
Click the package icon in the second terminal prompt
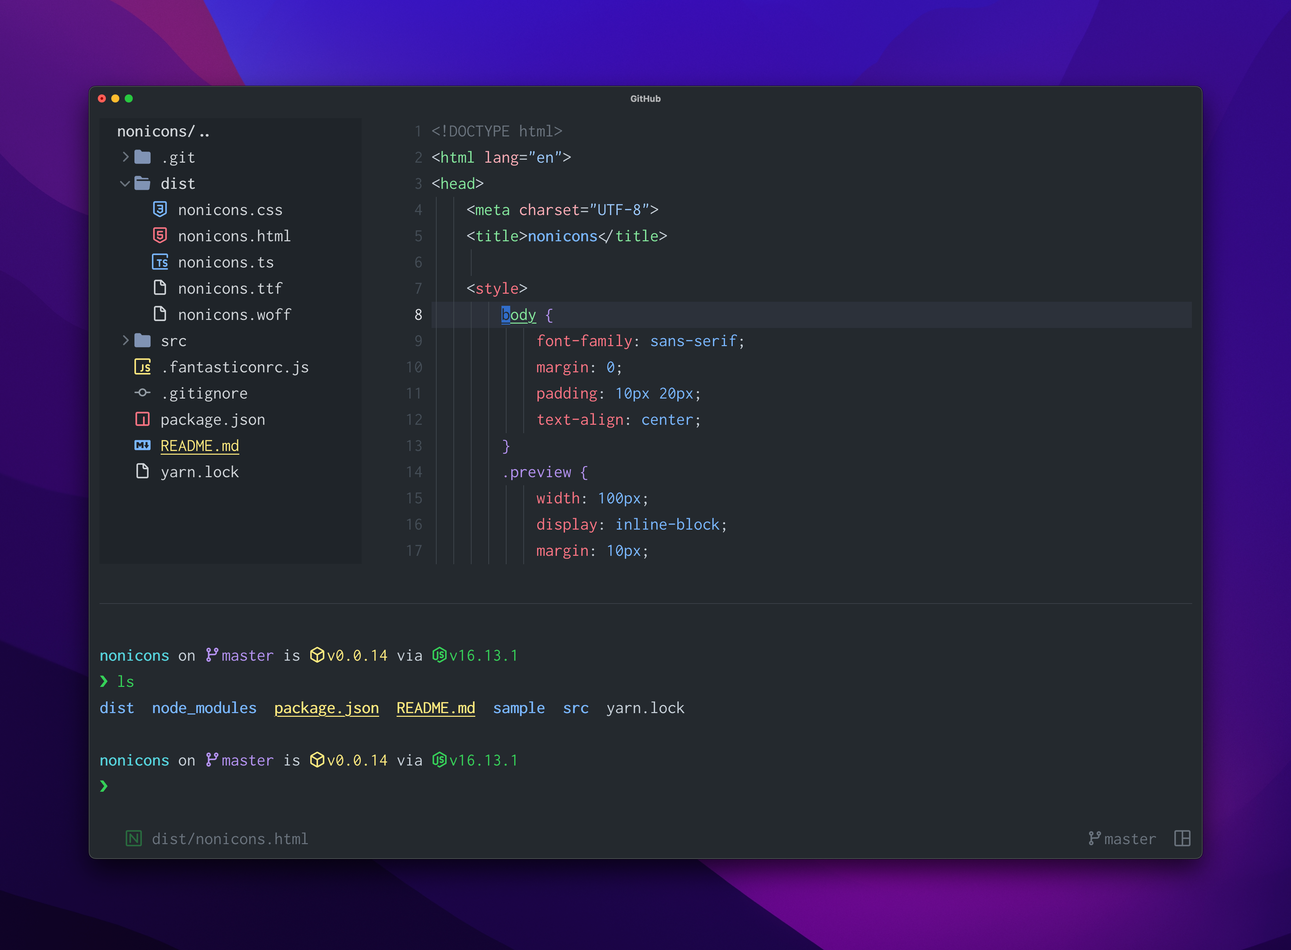317,760
